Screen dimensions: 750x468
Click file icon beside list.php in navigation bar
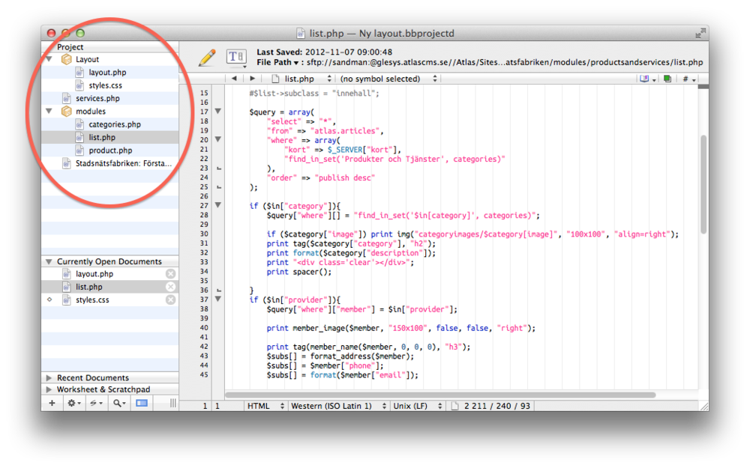[275, 79]
